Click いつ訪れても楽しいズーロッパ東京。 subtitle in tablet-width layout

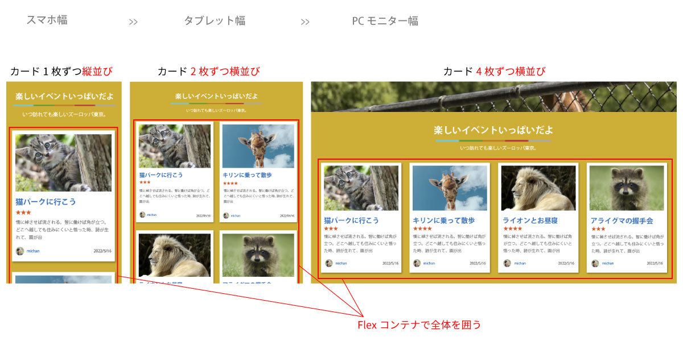pyautogui.click(x=216, y=110)
